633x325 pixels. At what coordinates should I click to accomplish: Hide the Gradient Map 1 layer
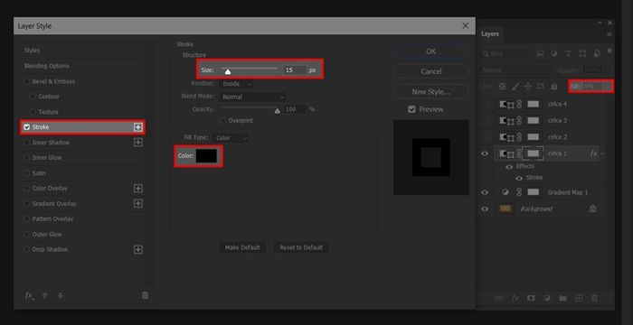click(485, 192)
